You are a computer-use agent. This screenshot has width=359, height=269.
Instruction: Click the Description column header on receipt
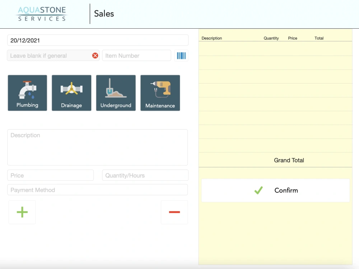(212, 38)
